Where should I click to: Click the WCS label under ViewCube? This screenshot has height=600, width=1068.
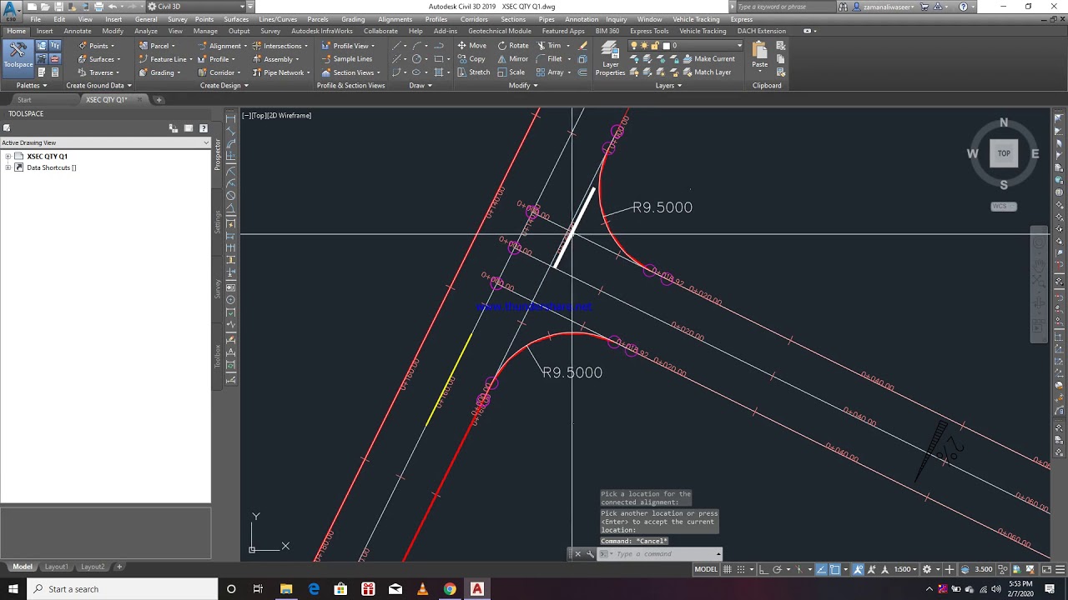point(1004,206)
